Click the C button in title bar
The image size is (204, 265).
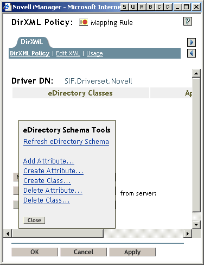tap(159, 7)
